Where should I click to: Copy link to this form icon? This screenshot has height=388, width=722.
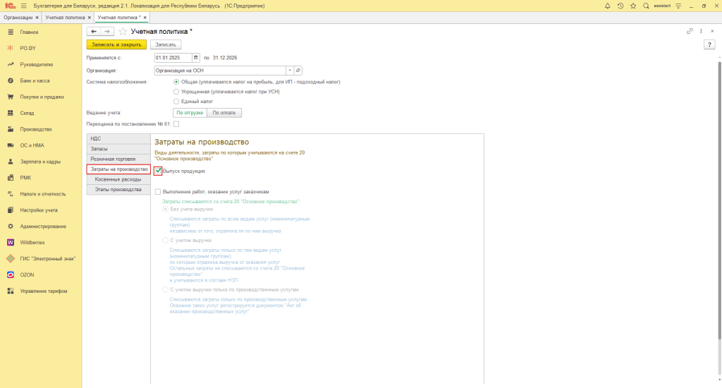tap(690, 31)
